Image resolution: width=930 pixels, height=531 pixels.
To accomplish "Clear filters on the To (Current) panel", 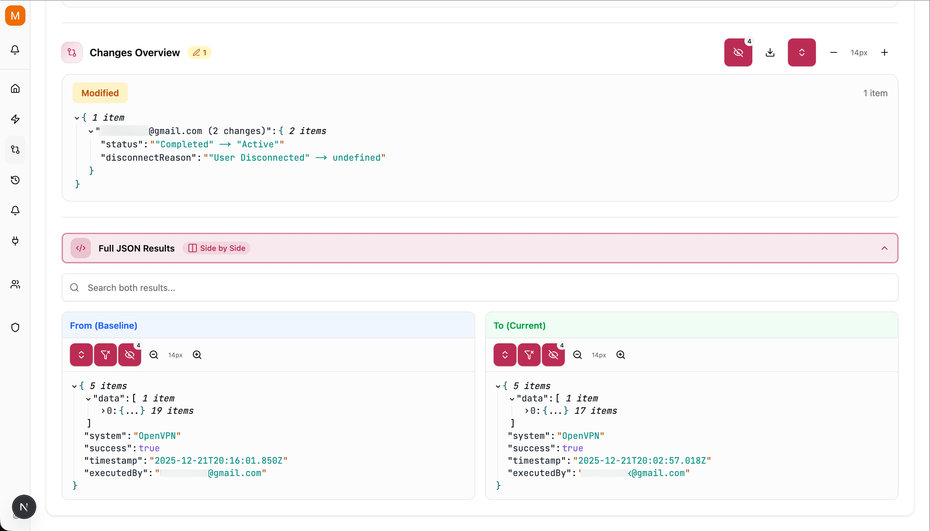I will pos(529,354).
